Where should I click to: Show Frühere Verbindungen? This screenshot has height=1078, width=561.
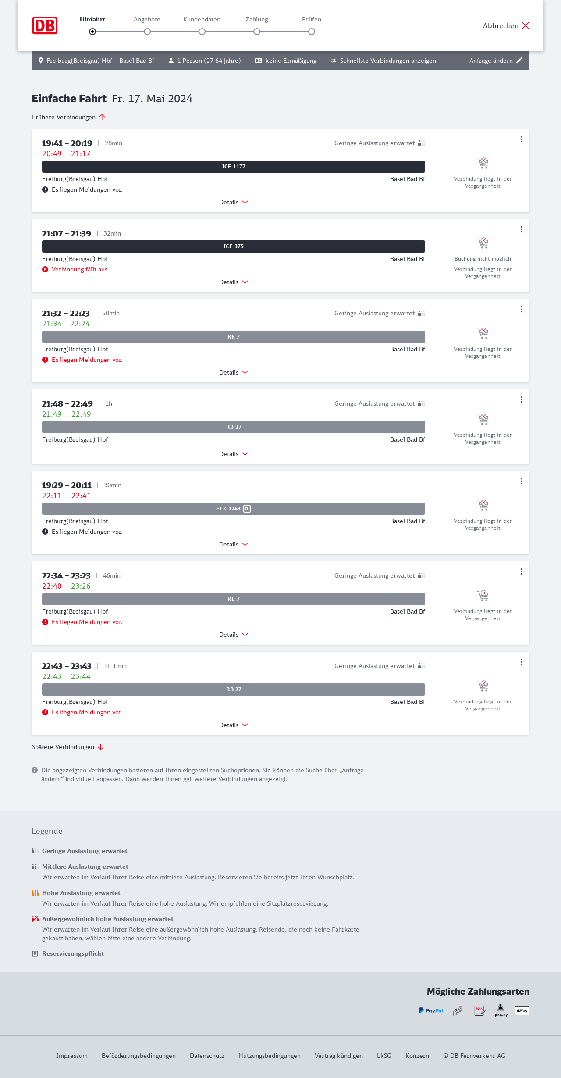pyautogui.click(x=69, y=117)
